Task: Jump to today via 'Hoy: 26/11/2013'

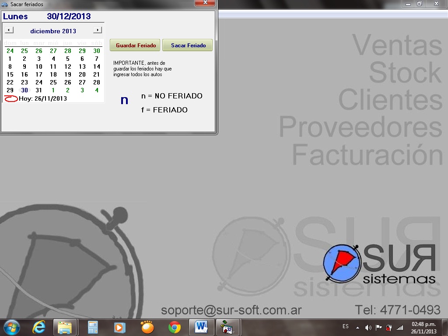Action: [43, 98]
